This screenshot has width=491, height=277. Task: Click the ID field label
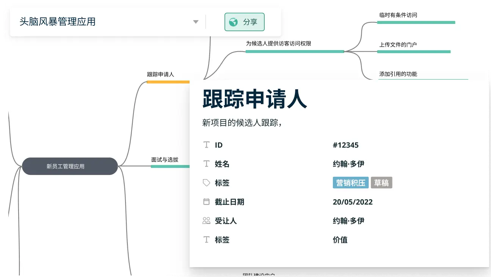coord(219,145)
